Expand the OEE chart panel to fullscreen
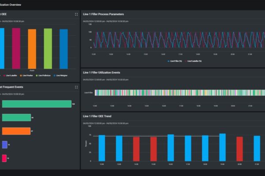Viewport: 265px width, 176px height. pyautogui.click(x=76, y=15)
